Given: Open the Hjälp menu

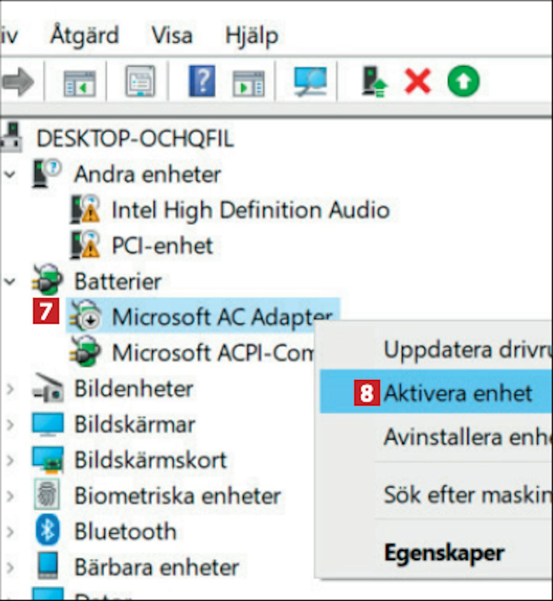Looking at the screenshot, I should point(252,36).
